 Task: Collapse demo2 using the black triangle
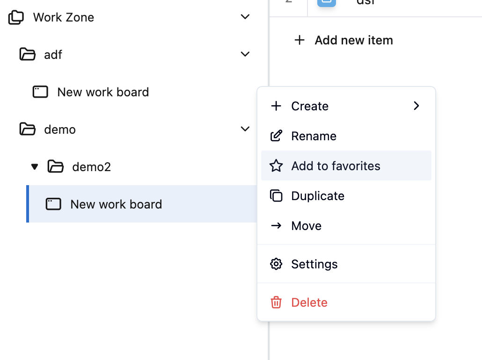34,166
